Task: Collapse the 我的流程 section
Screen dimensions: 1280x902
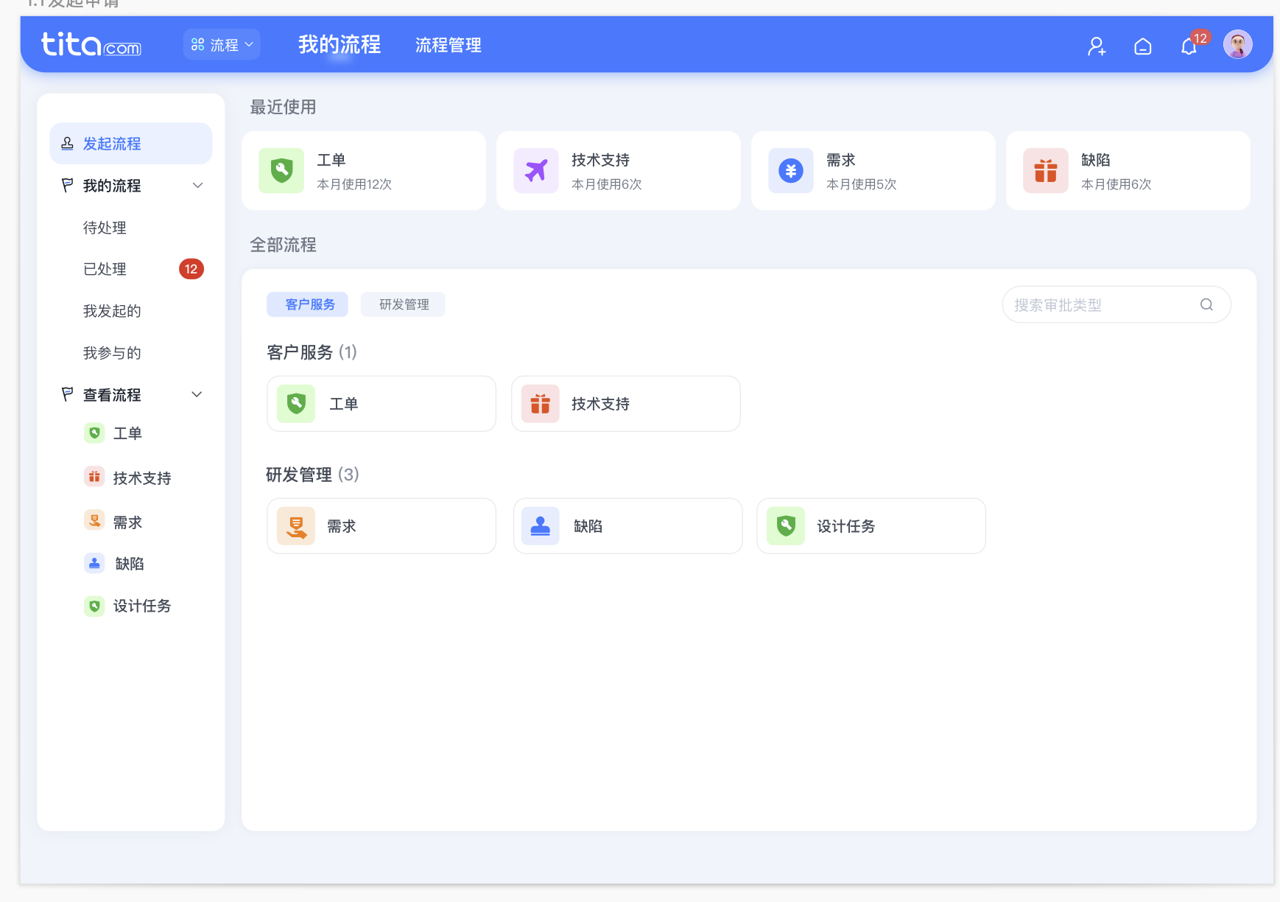Action: [x=197, y=185]
